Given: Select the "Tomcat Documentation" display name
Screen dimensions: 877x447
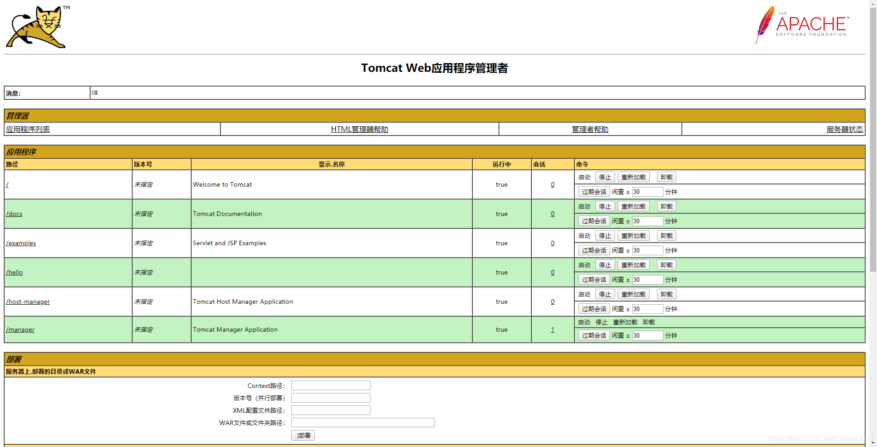Looking at the screenshot, I should (227, 214).
